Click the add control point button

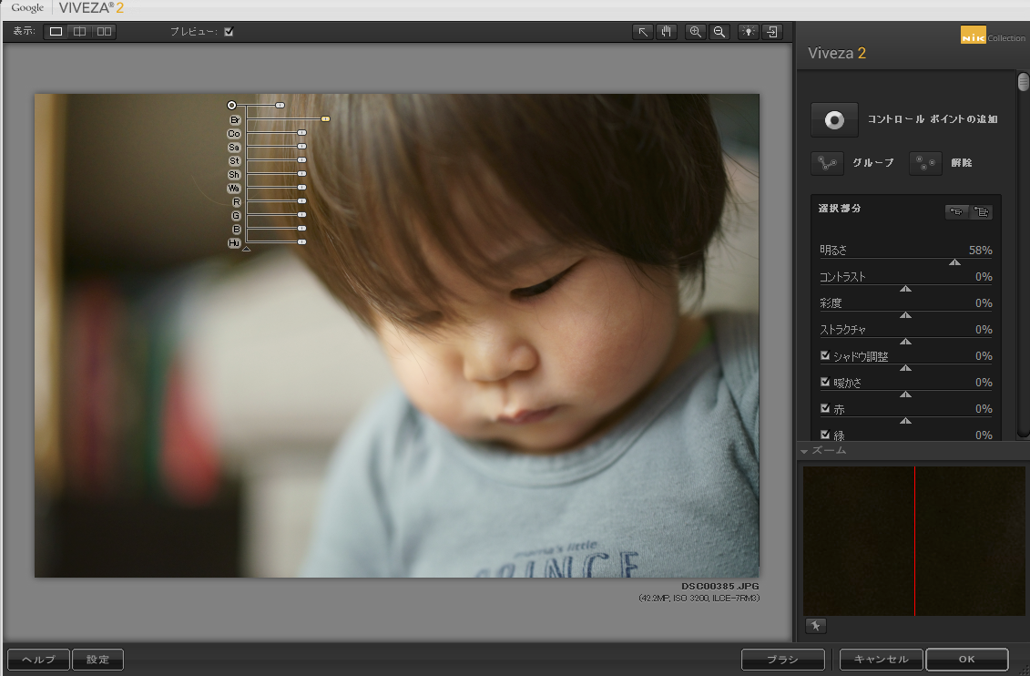[x=834, y=119]
